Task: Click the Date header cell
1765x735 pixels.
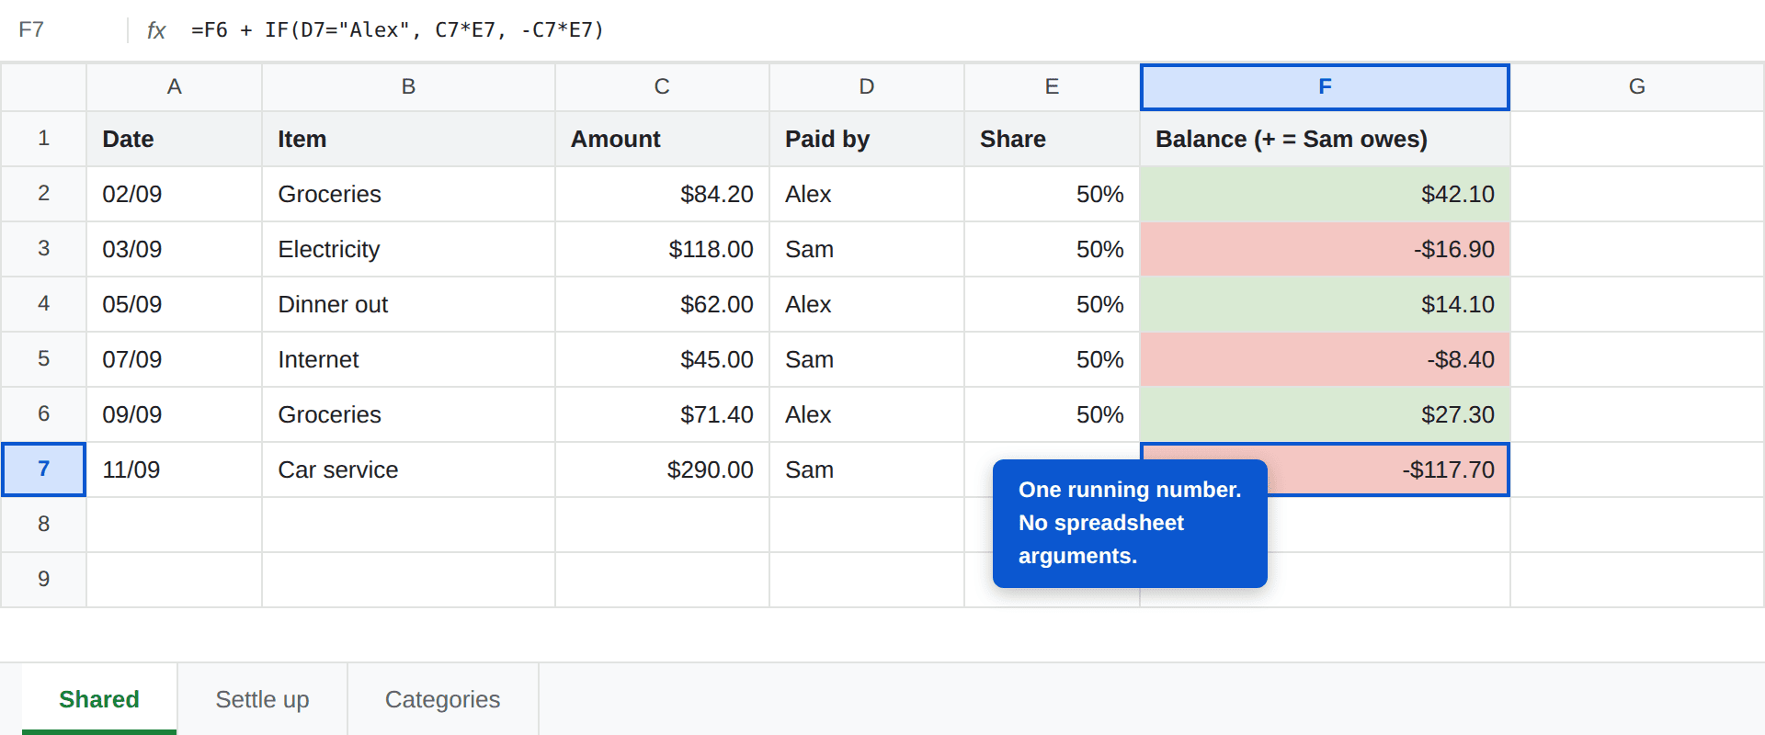Action: click(174, 139)
